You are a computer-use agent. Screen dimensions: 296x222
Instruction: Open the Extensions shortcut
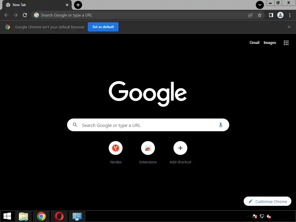148,152
